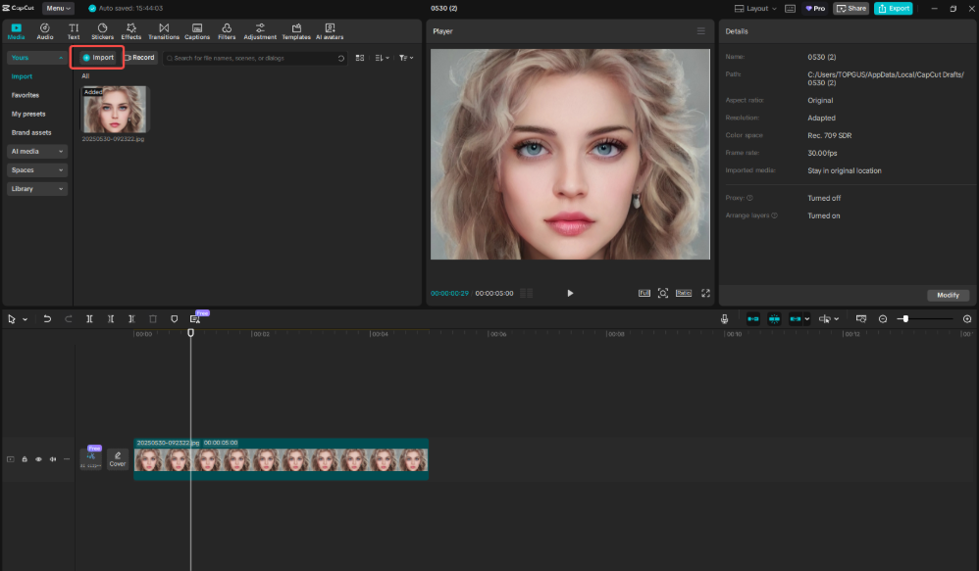This screenshot has width=979, height=571.
Task: Select Import in the sidebar
Action: [22, 76]
